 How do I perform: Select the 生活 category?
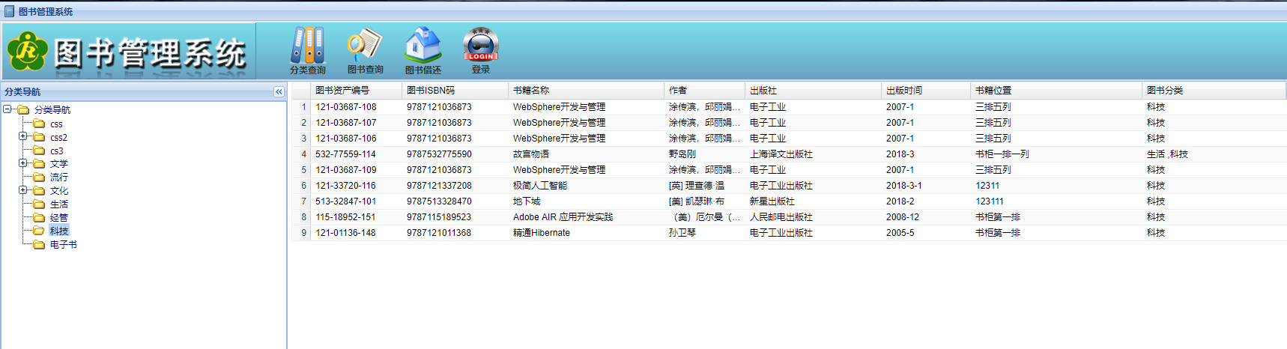click(x=59, y=204)
